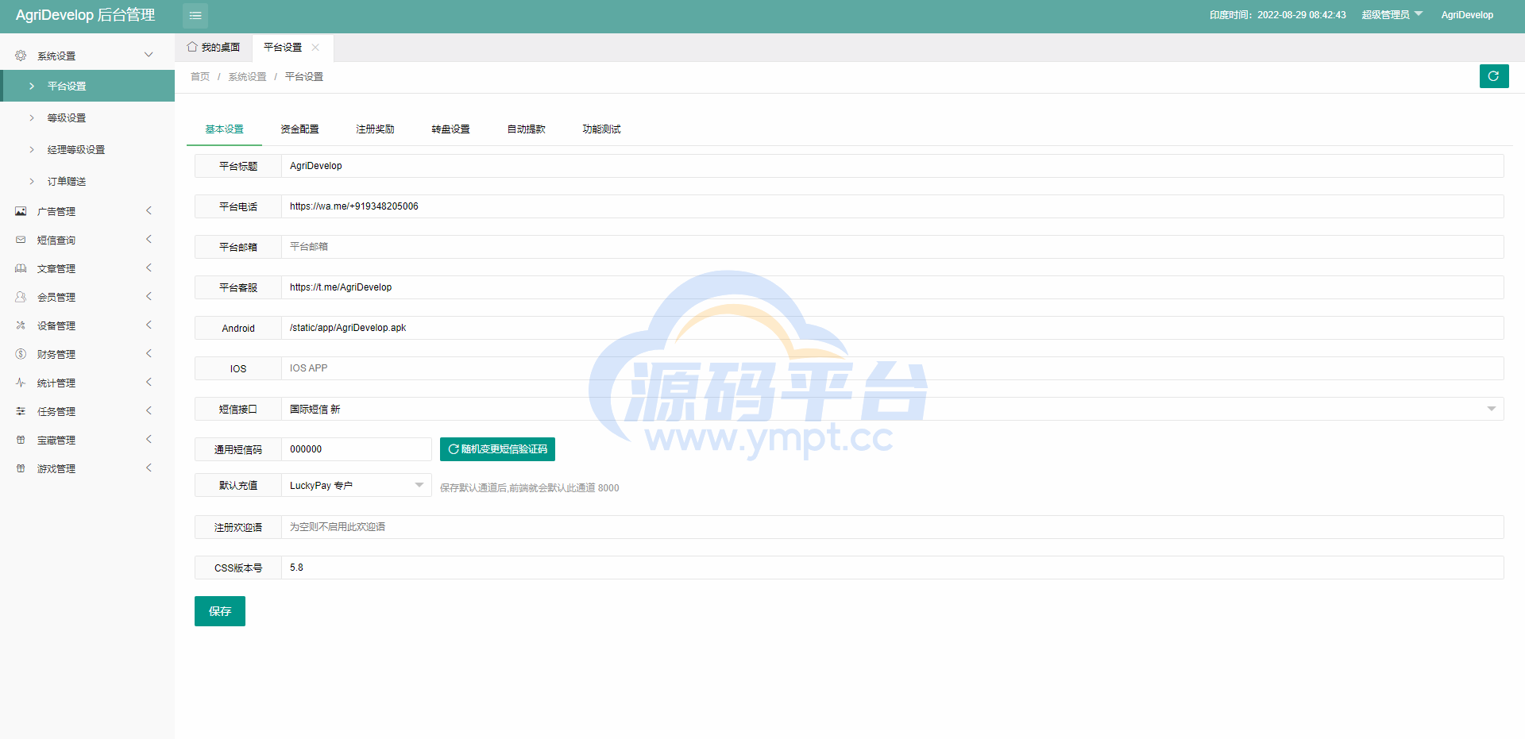Viewport: 1525px width, 739px height.
Task: Switch to the 功能测试 tab
Action: [x=601, y=129]
